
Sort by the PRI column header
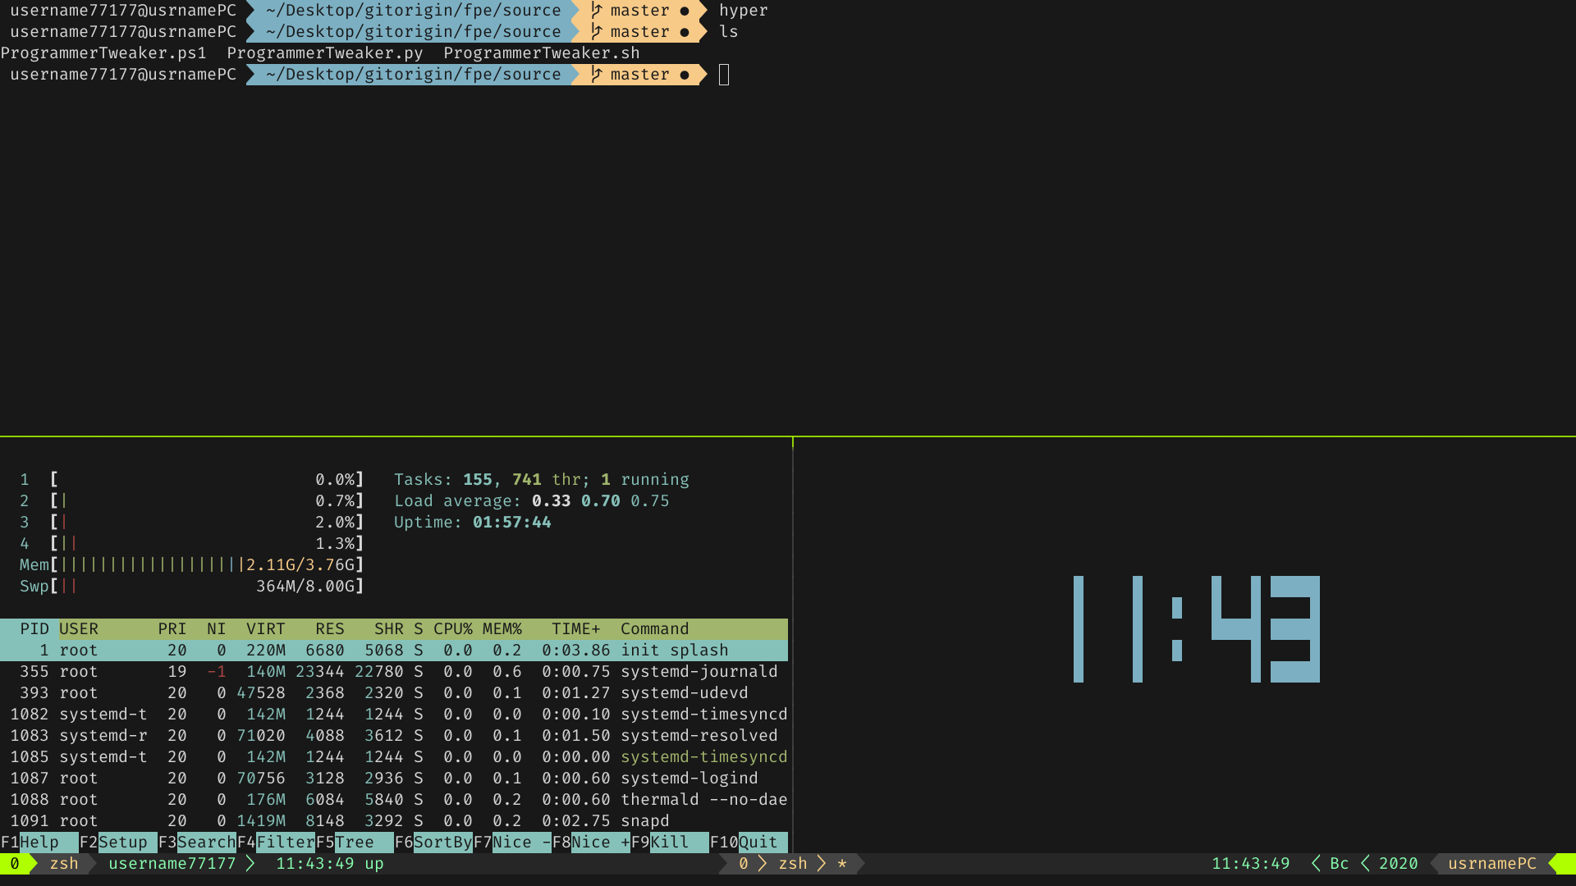[172, 629]
